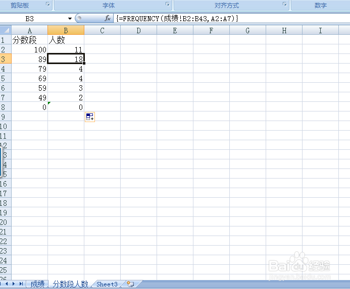
Task: Select column E header
Action: pos(175,30)
